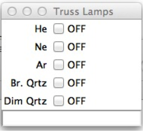
Task: Click OFF status beside Dim Qrtz
Action: (77, 101)
